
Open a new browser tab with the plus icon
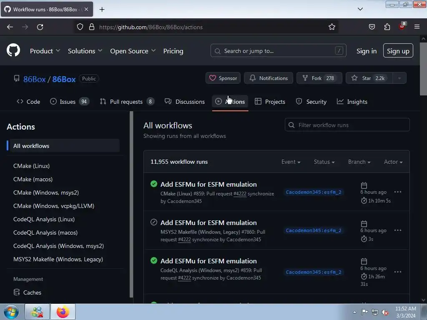click(x=102, y=10)
